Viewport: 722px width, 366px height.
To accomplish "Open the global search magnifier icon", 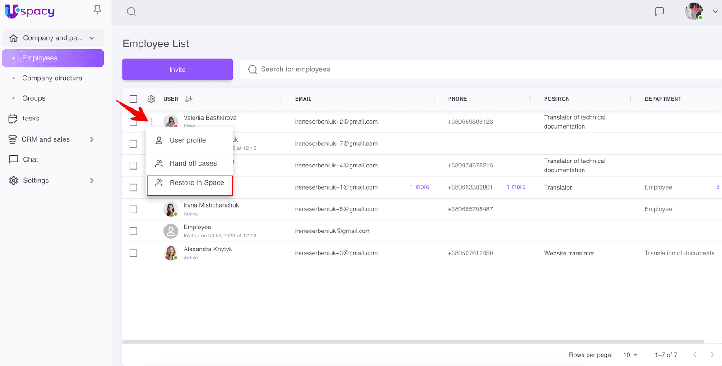I will [131, 12].
